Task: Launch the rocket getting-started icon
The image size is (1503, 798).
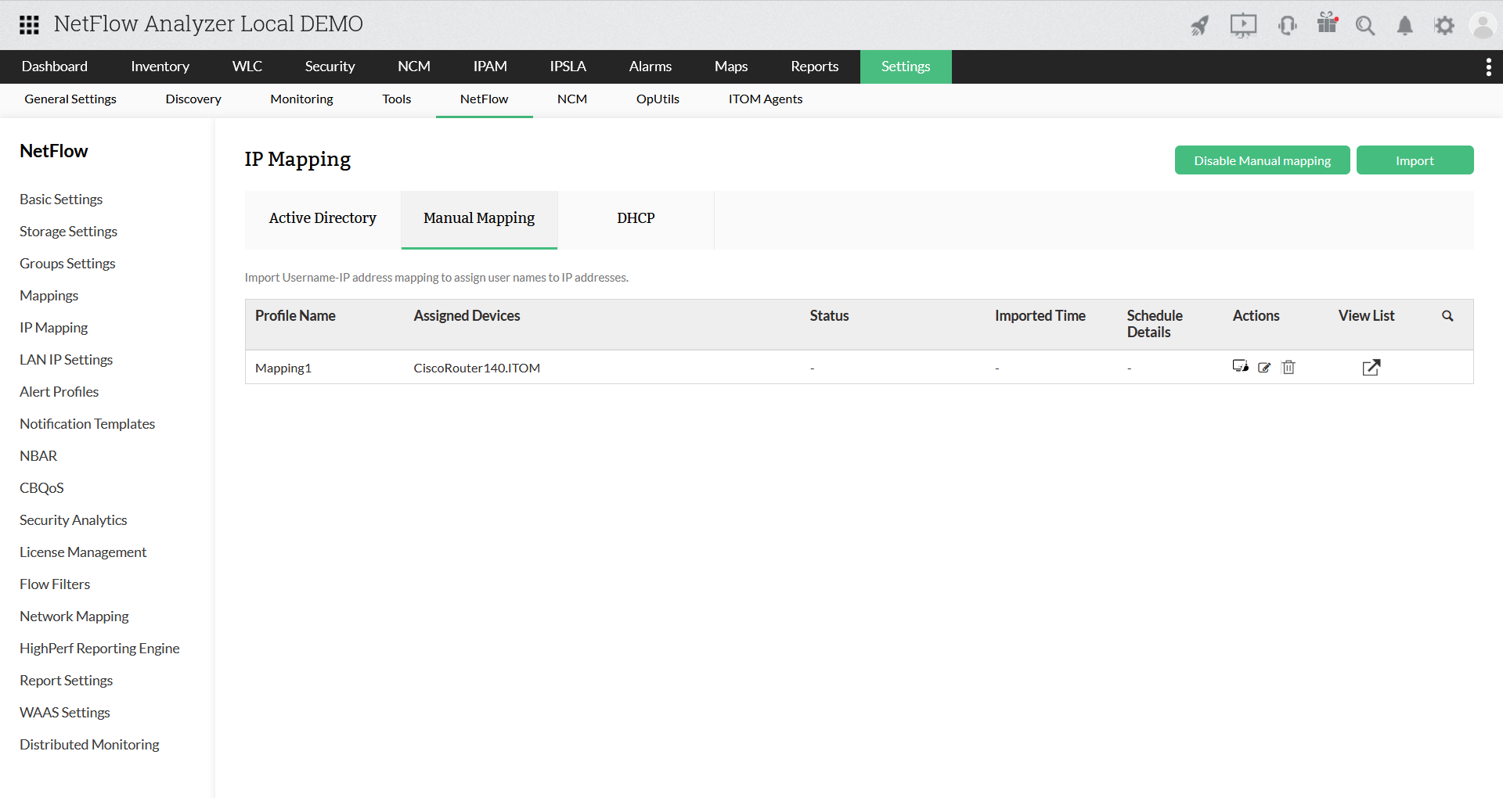Action: pos(1200,25)
